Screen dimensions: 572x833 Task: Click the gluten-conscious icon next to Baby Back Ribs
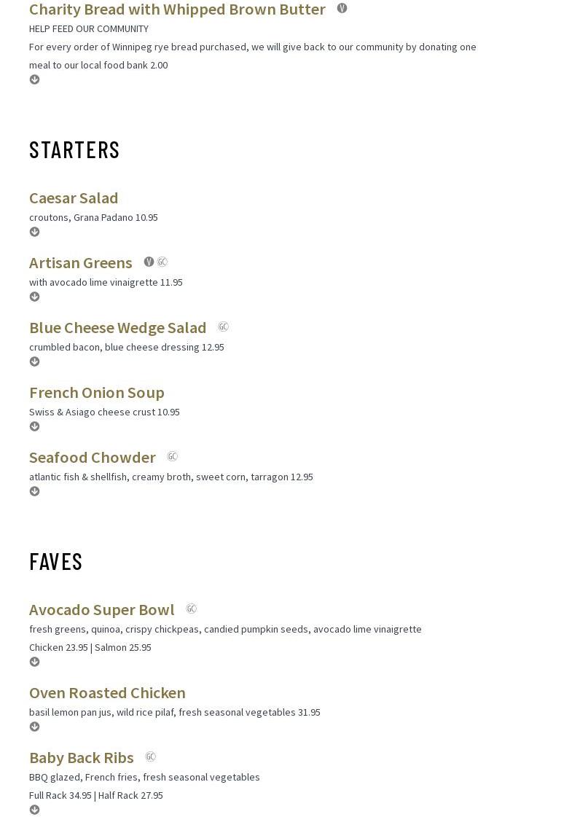pyautogui.click(x=150, y=756)
